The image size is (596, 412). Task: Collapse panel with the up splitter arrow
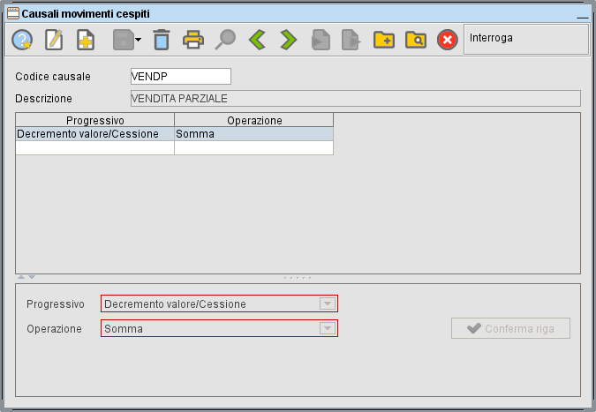[21, 277]
